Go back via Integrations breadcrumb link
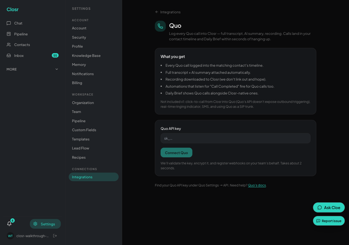 click(x=170, y=12)
